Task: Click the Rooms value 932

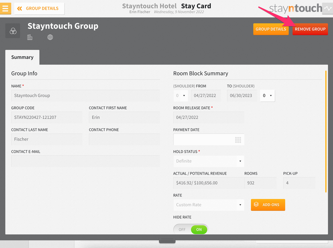Action: click(x=260, y=183)
